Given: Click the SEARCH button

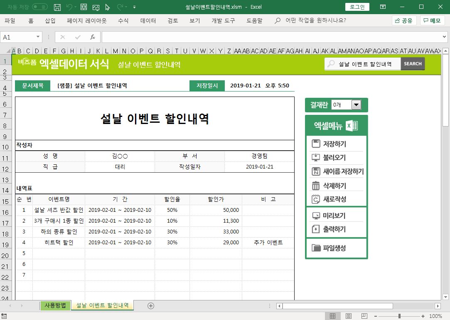Looking at the screenshot, I should pyautogui.click(x=413, y=64).
